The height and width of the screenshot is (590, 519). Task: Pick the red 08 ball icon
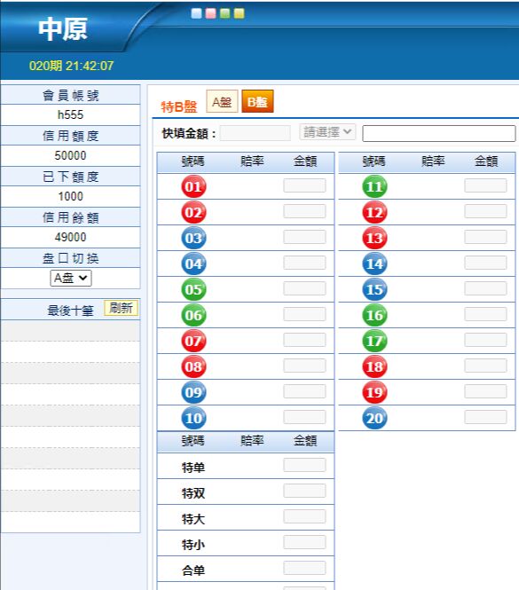click(193, 366)
